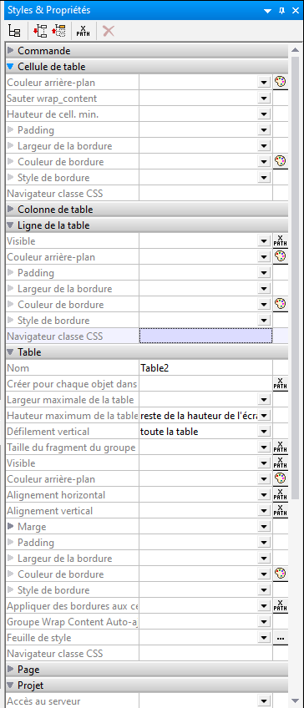
Task: Open Sauter wrap_content dropdown
Action: (263, 99)
